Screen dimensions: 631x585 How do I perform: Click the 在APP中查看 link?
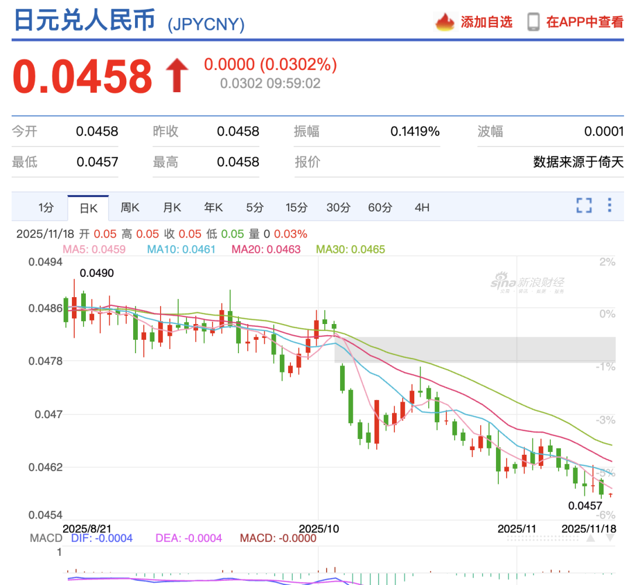[x=585, y=21]
